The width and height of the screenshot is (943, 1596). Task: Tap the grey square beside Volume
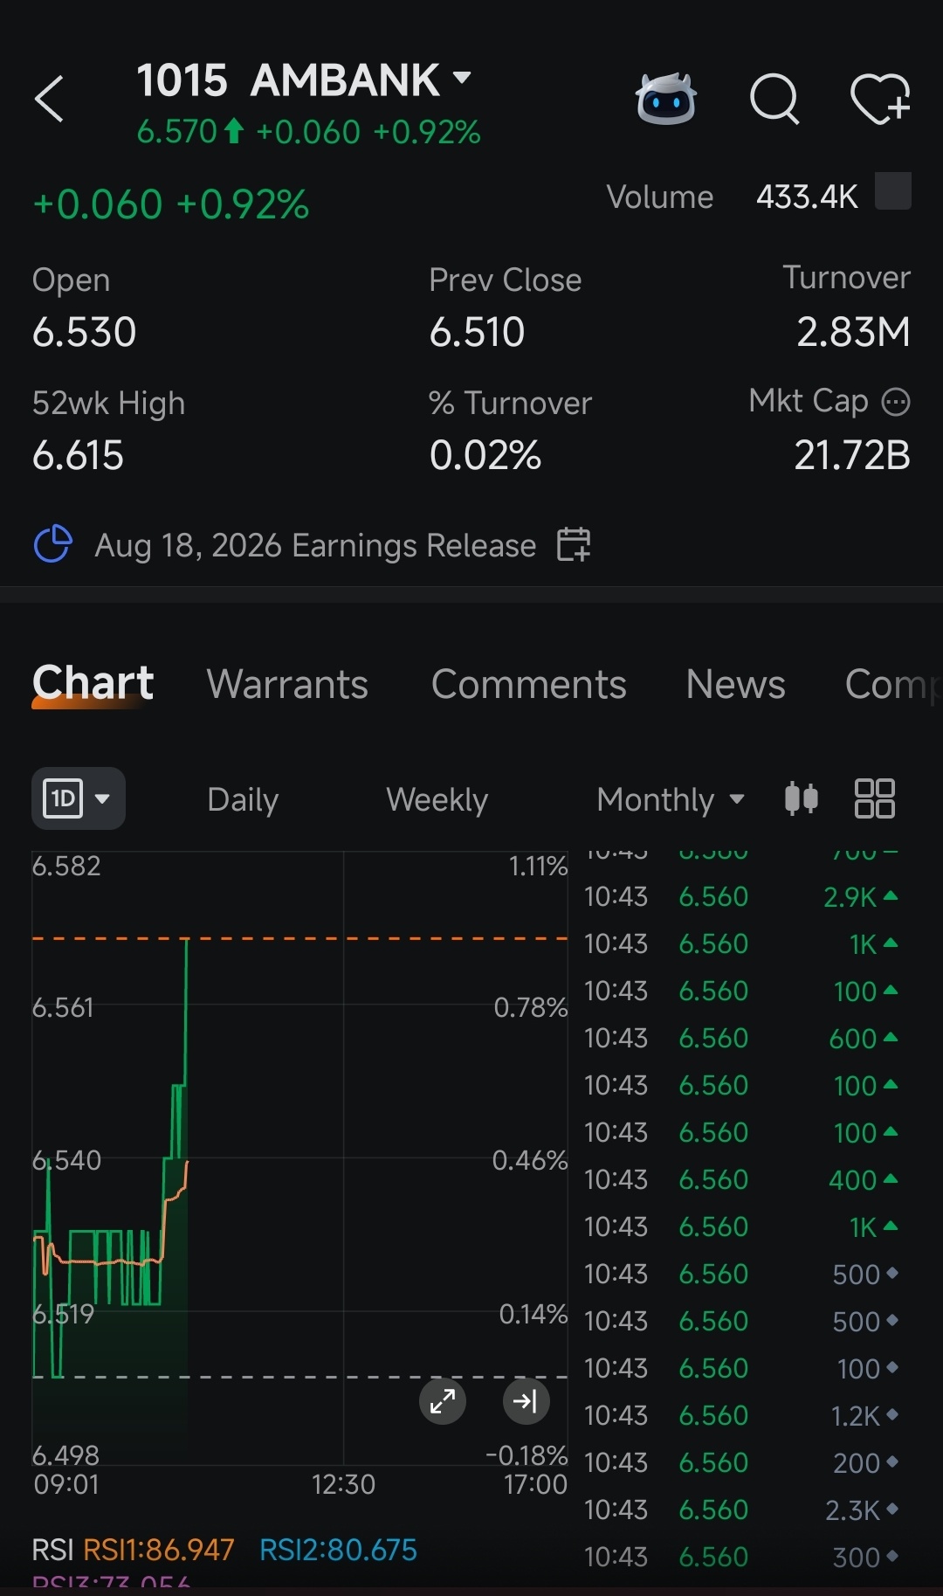point(893,191)
